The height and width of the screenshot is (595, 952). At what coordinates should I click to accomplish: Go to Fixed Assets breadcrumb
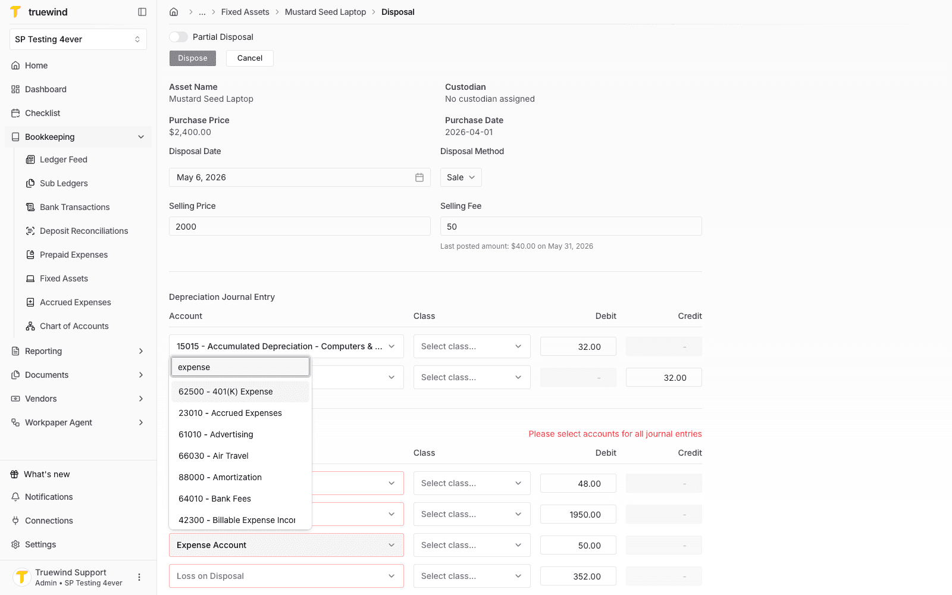pyautogui.click(x=245, y=12)
